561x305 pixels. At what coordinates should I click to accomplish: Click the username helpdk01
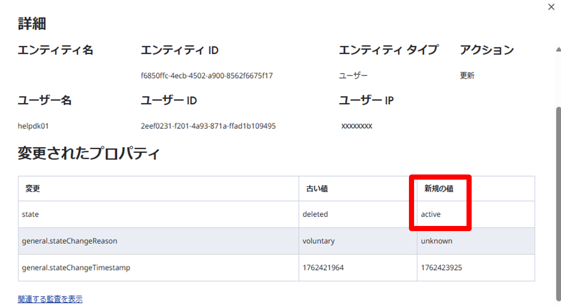(33, 126)
